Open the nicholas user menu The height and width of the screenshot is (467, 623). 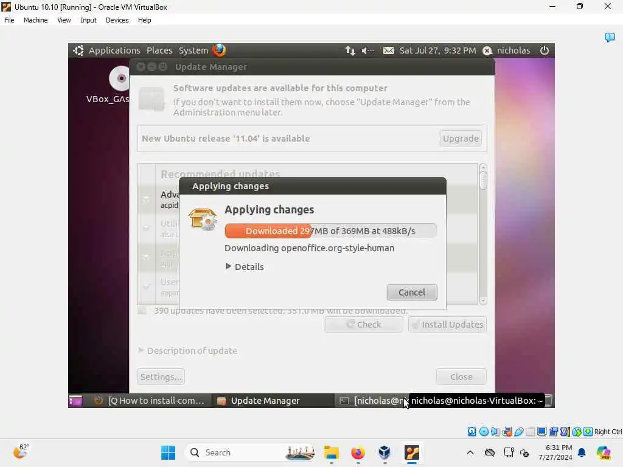click(x=513, y=50)
